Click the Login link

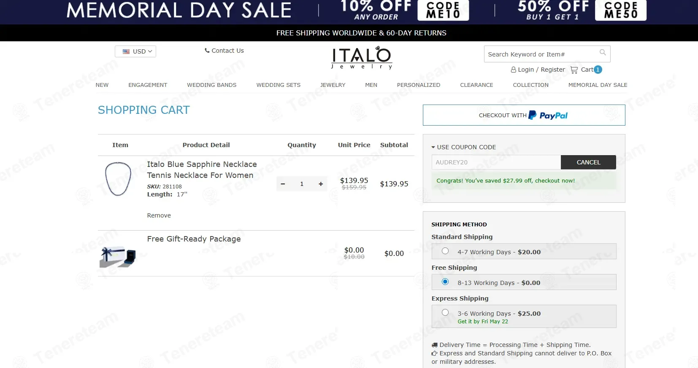point(526,70)
